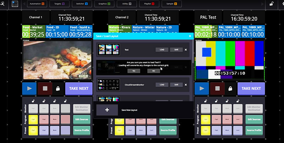284x143 pixels.
Task: Close the Save / Load Layout dialog
Action: click(190, 36)
